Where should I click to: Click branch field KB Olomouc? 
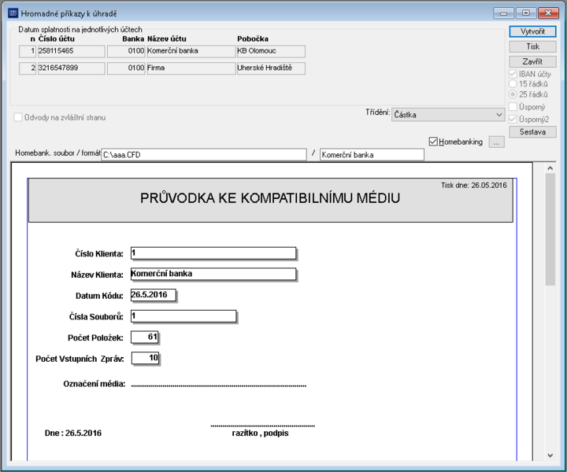point(271,51)
